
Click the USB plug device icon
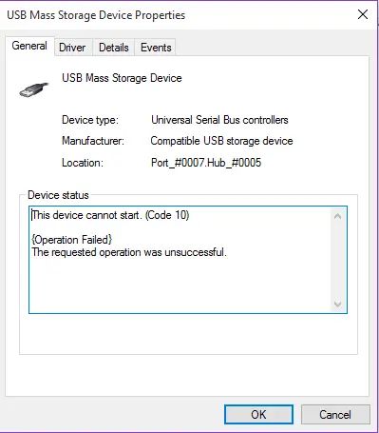[x=34, y=89]
